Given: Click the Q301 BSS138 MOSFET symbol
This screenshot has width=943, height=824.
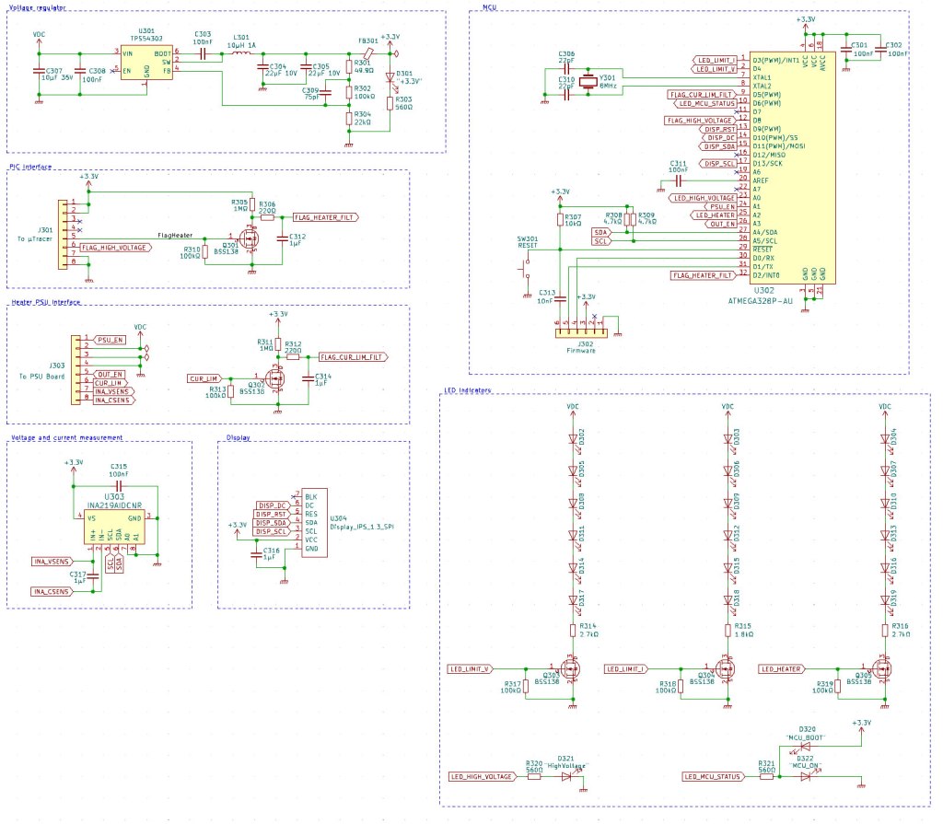Looking at the screenshot, I should pos(250,239).
